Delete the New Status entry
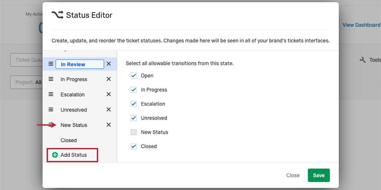The width and height of the screenshot is (381, 190). (x=109, y=125)
